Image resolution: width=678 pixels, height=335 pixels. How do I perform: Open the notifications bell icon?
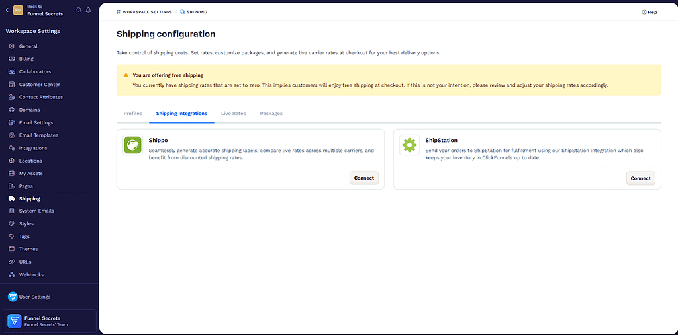click(88, 9)
